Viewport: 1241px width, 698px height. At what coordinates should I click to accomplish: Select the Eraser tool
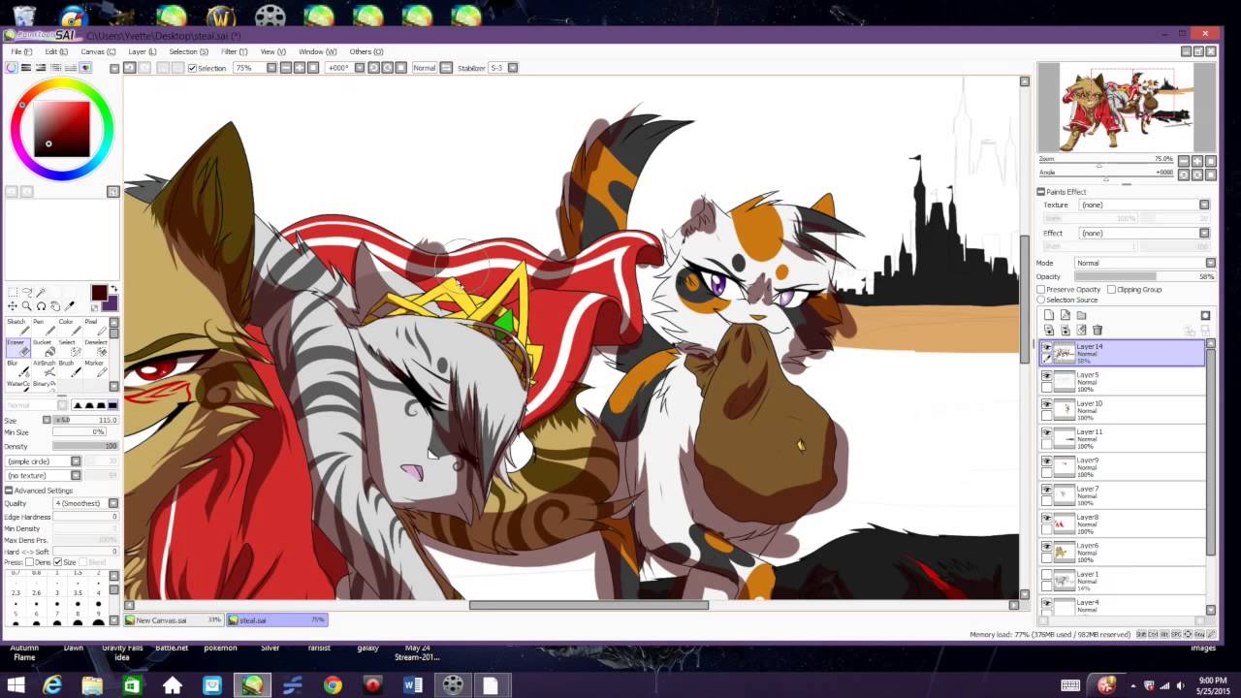[17, 348]
